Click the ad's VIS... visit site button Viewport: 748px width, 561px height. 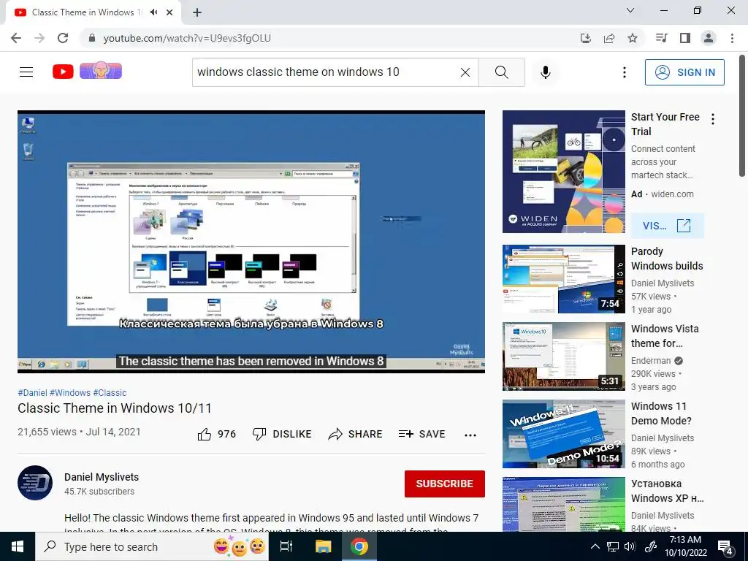coord(667,226)
